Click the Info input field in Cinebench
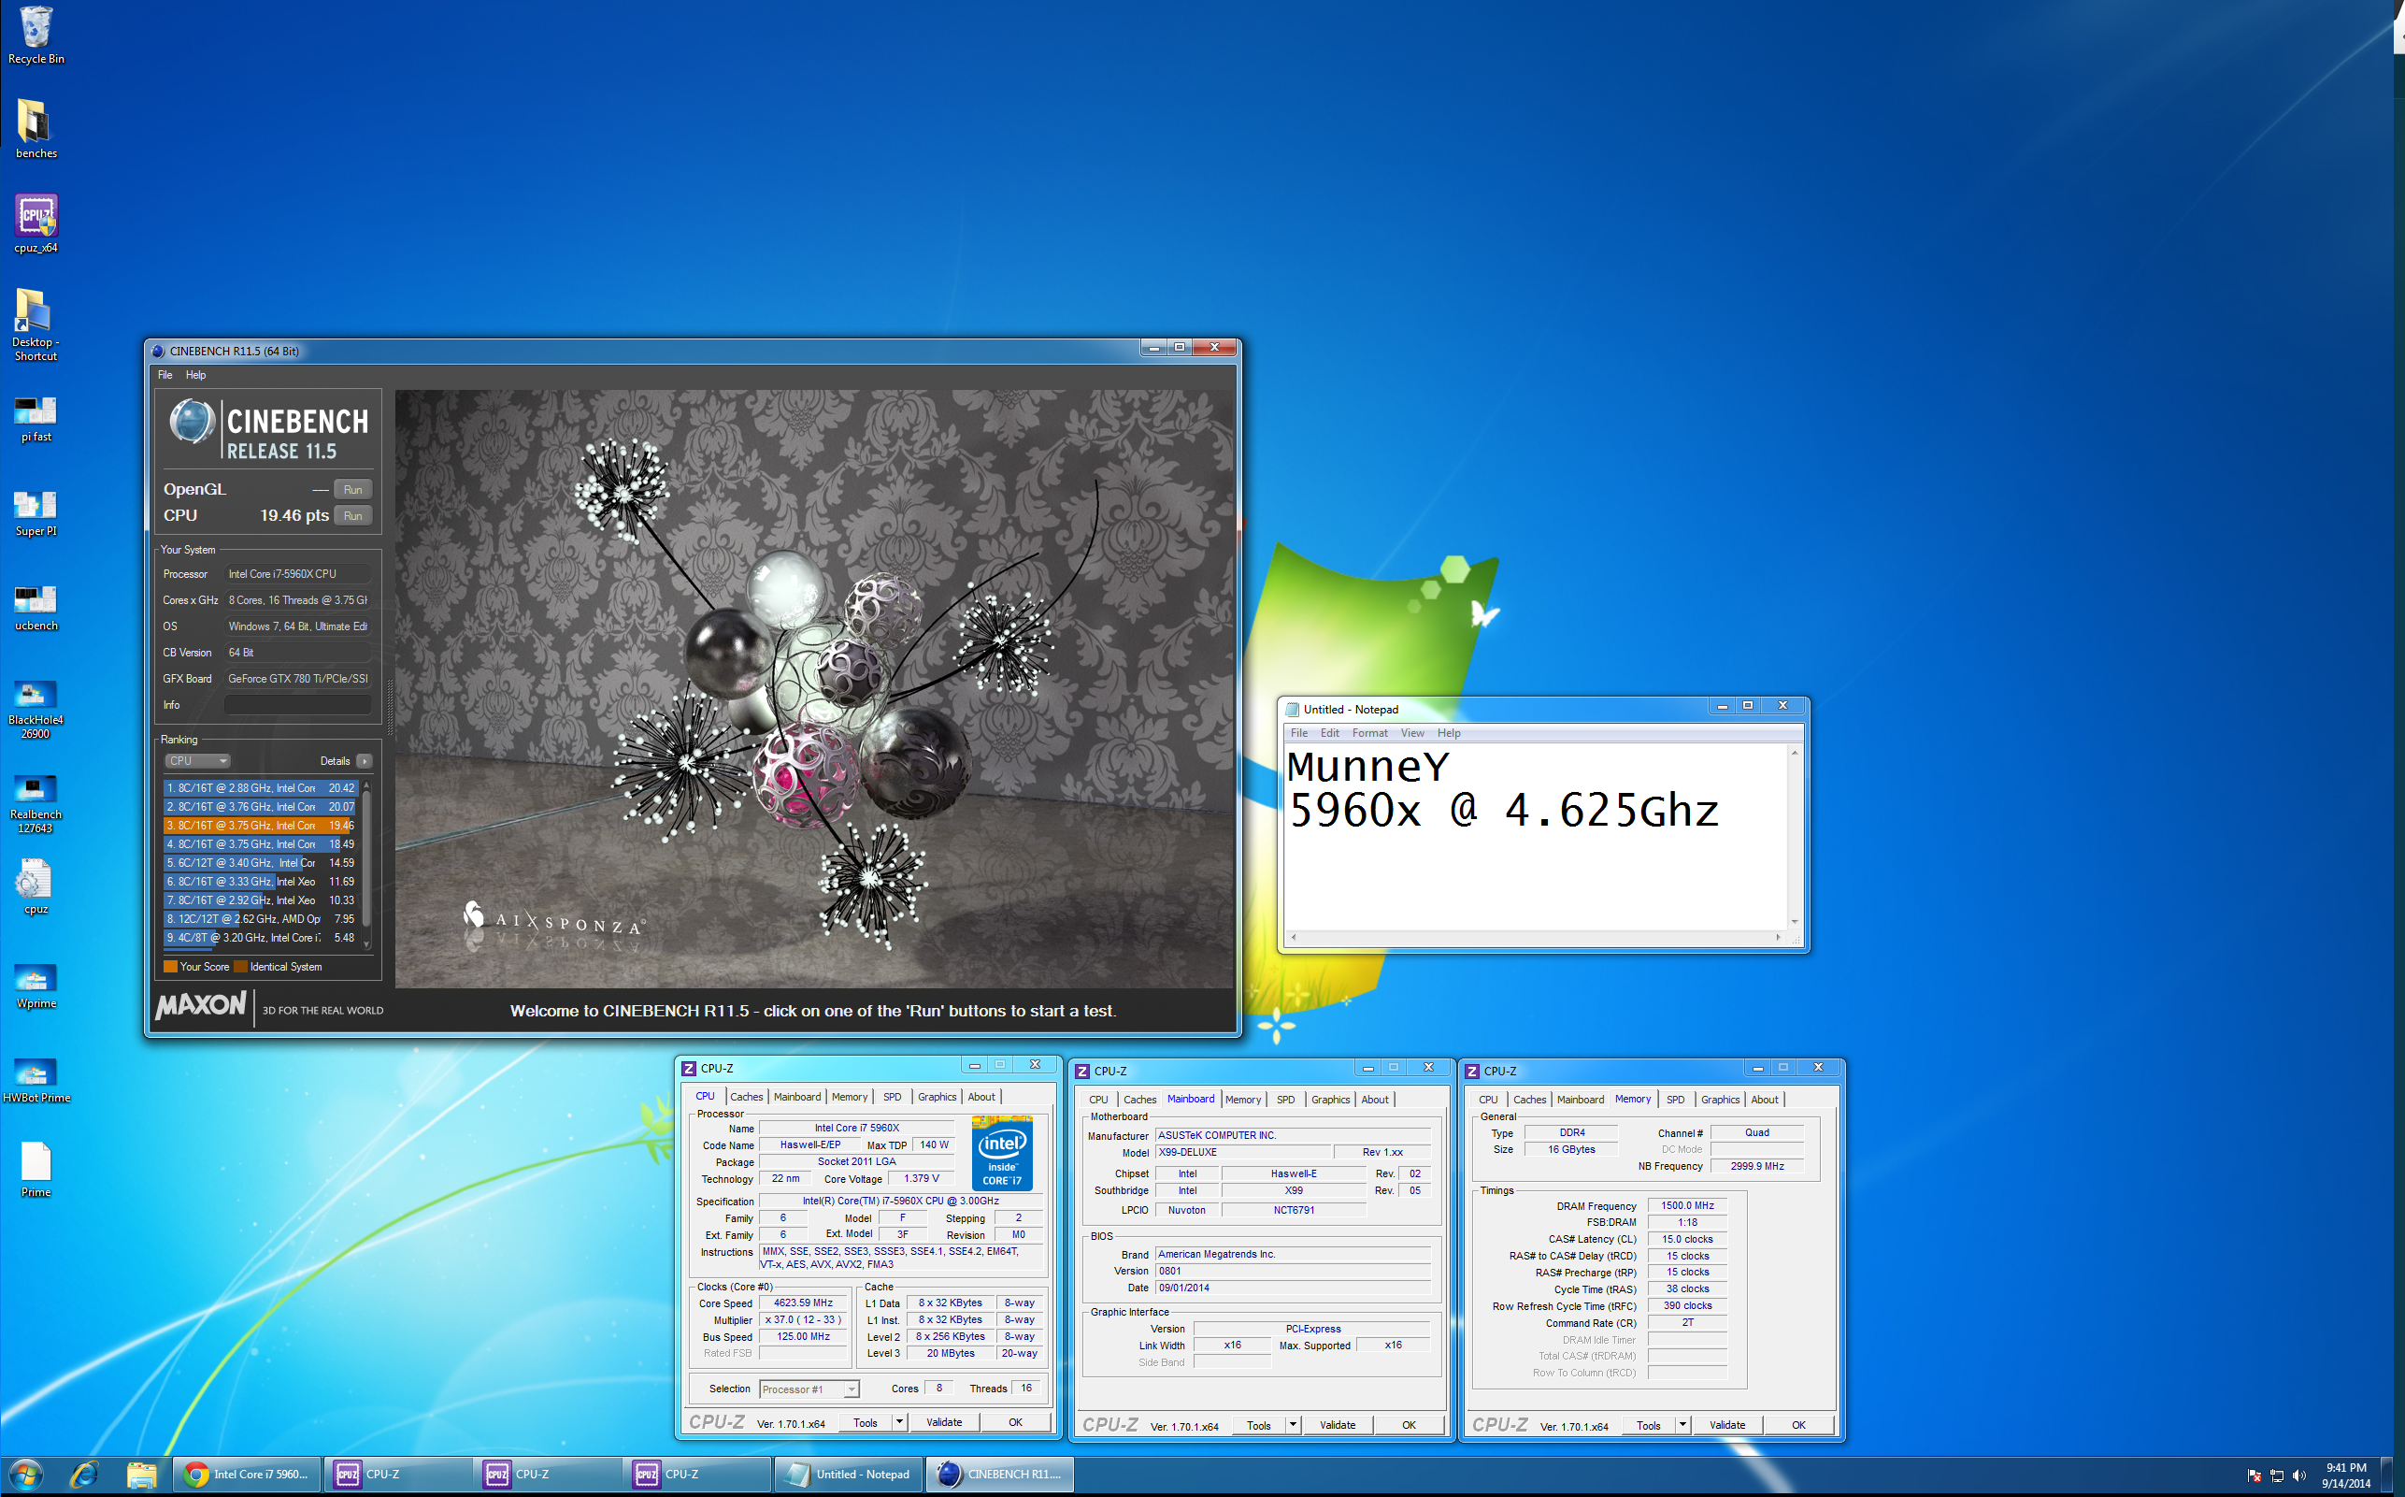This screenshot has width=2405, height=1497. click(297, 705)
